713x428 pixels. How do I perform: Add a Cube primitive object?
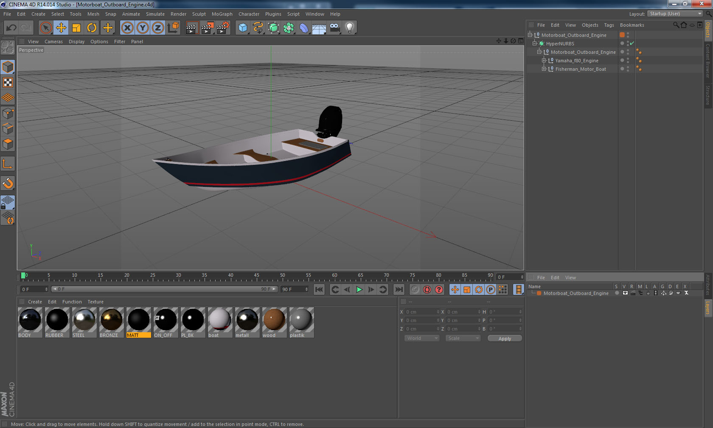(x=243, y=28)
